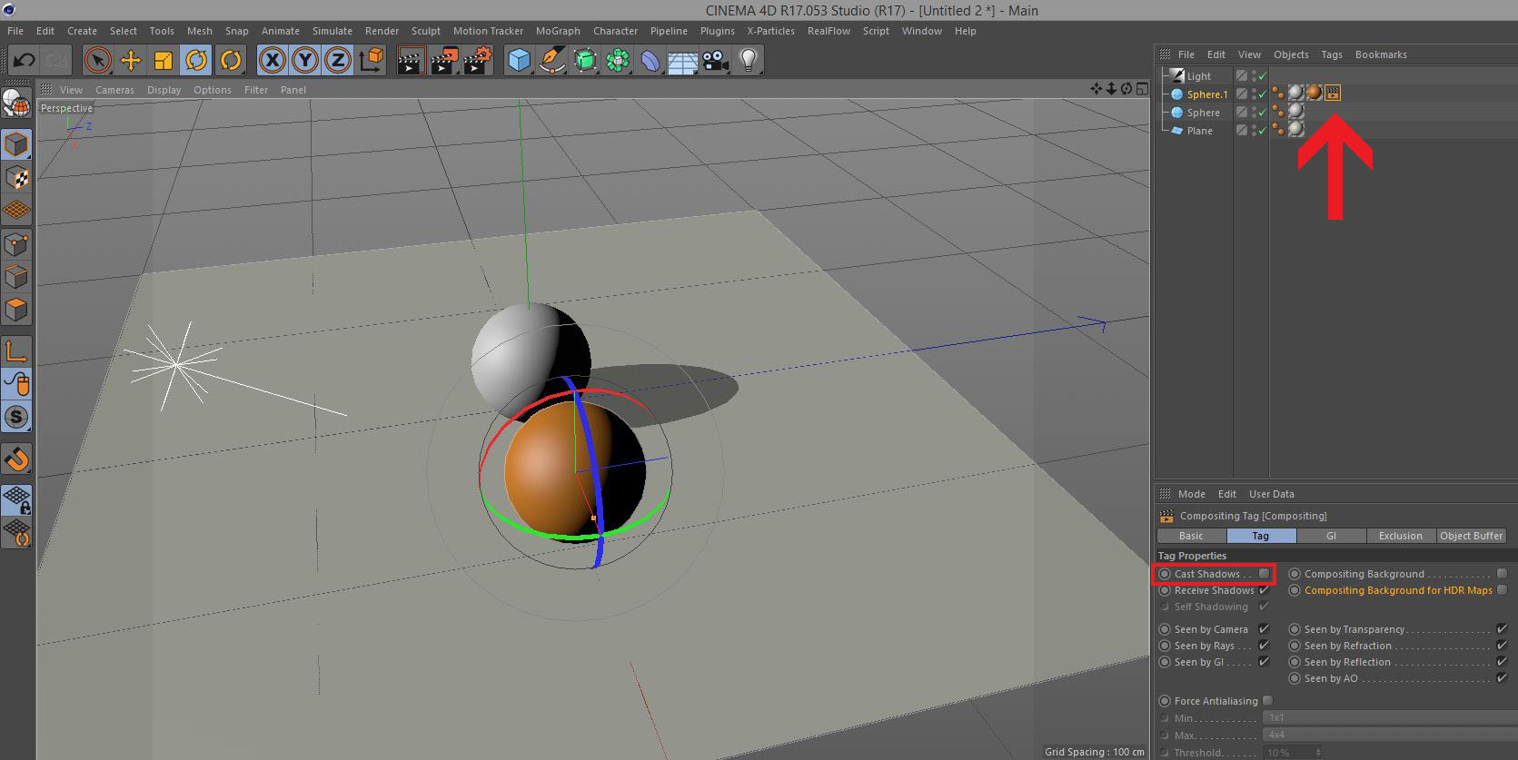Screen dimensions: 1518x760
Task: Toggle the Plane object's enable checkmark
Action: (x=1262, y=131)
